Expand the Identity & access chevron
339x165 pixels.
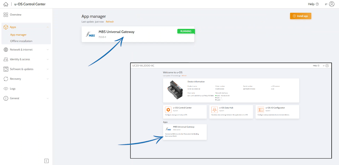pos(48,59)
